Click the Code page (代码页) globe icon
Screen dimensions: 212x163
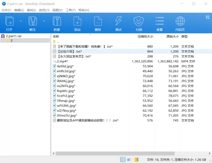click(x=180, y=21)
